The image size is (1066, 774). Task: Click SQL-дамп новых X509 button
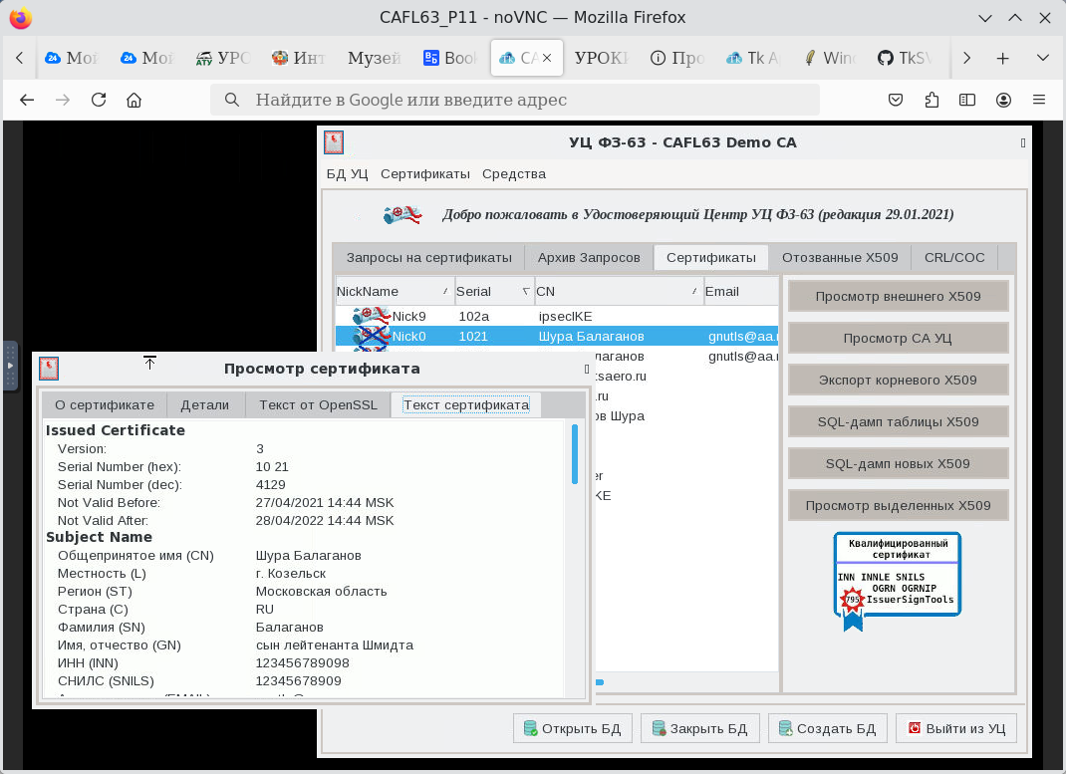click(x=898, y=463)
